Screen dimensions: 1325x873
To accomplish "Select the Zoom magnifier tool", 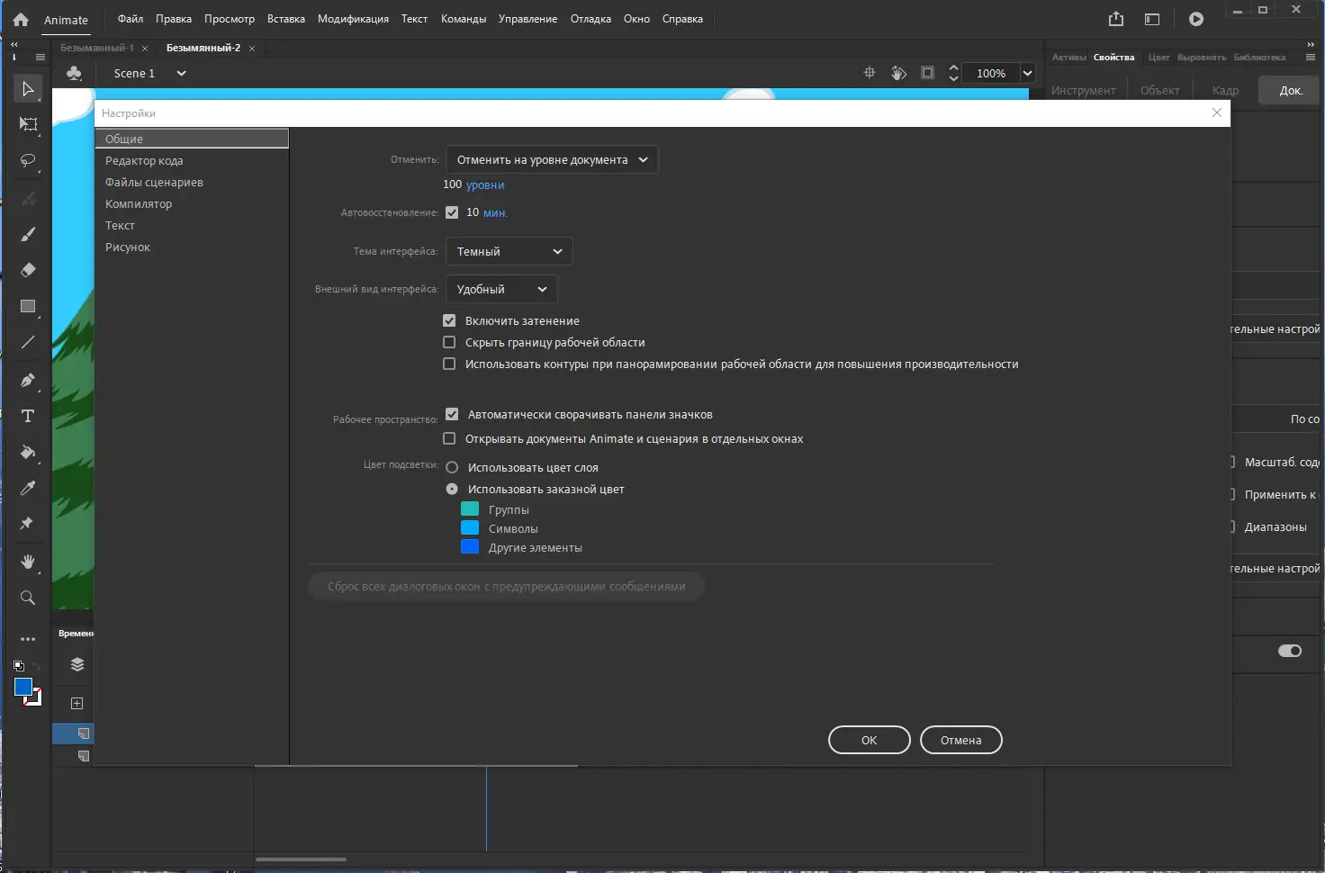I will pyautogui.click(x=28, y=598).
